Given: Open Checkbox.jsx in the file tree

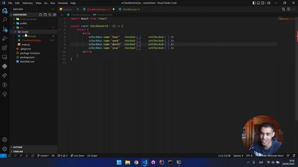Looking at the screenshot, I should [33, 36].
